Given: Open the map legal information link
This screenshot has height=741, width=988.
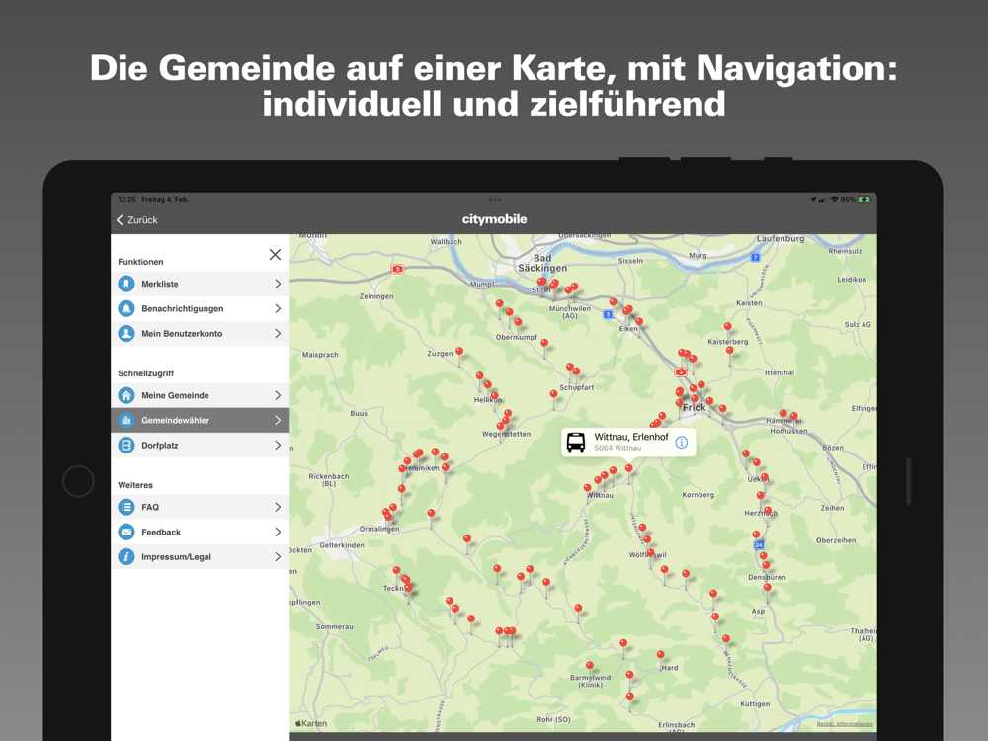Looking at the screenshot, I should pos(845,724).
